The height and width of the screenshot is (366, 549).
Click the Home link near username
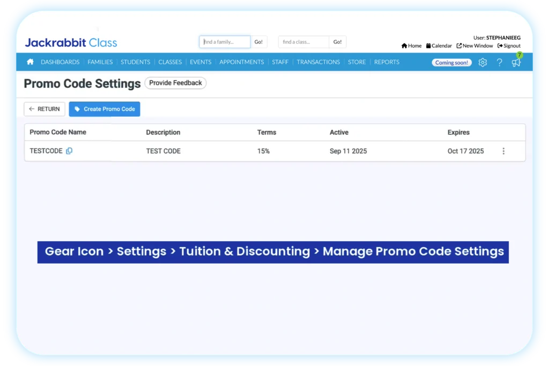pyautogui.click(x=411, y=46)
